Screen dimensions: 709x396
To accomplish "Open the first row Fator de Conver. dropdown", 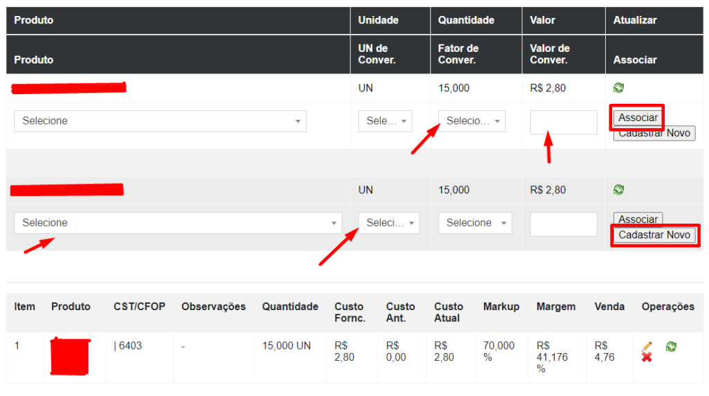I will tap(472, 121).
